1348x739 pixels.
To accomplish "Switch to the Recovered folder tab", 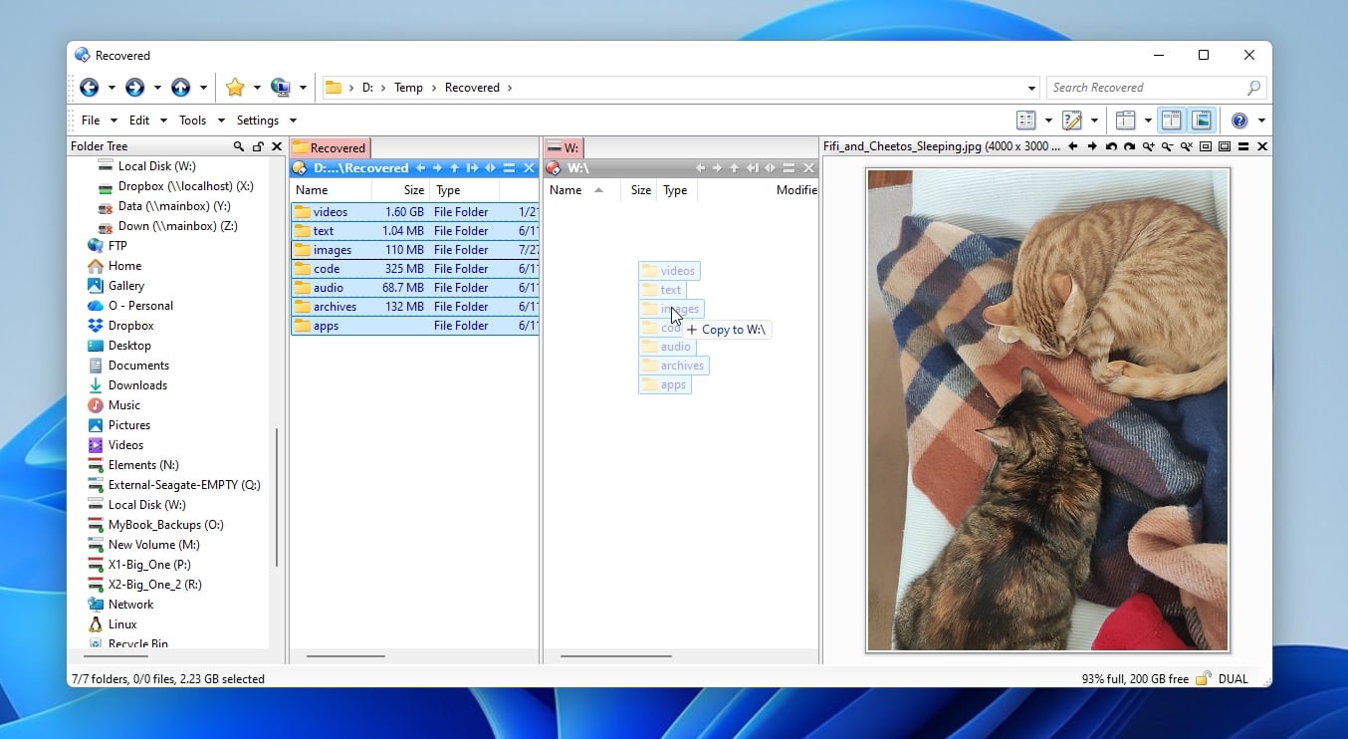I will 331,147.
